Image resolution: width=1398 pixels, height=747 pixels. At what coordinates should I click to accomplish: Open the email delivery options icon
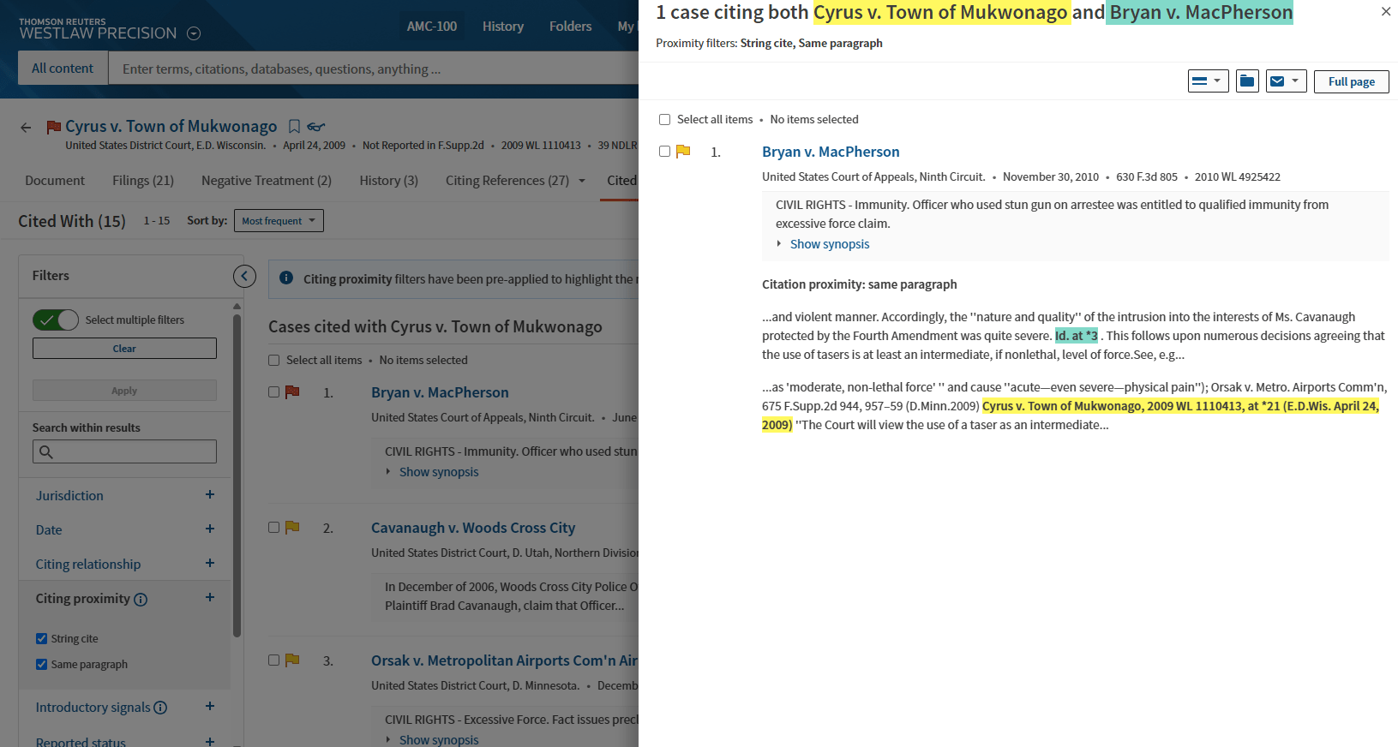pos(1286,81)
